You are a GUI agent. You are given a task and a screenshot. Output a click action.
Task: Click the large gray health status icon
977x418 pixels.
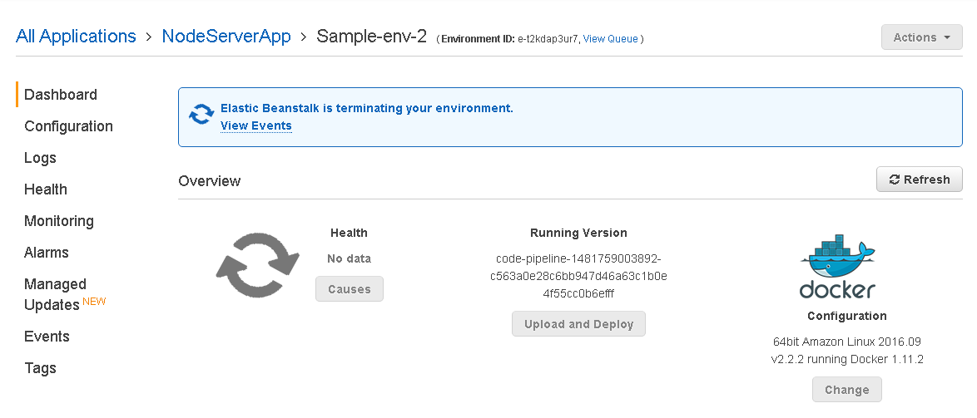[x=258, y=265]
